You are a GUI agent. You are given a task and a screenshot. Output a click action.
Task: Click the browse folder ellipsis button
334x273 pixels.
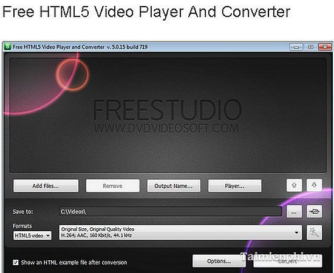click(x=294, y=211)
